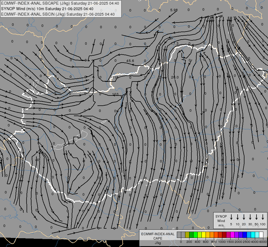Click the 17.3 value on the map
The image size is (268, 247).
pos(175,44)
